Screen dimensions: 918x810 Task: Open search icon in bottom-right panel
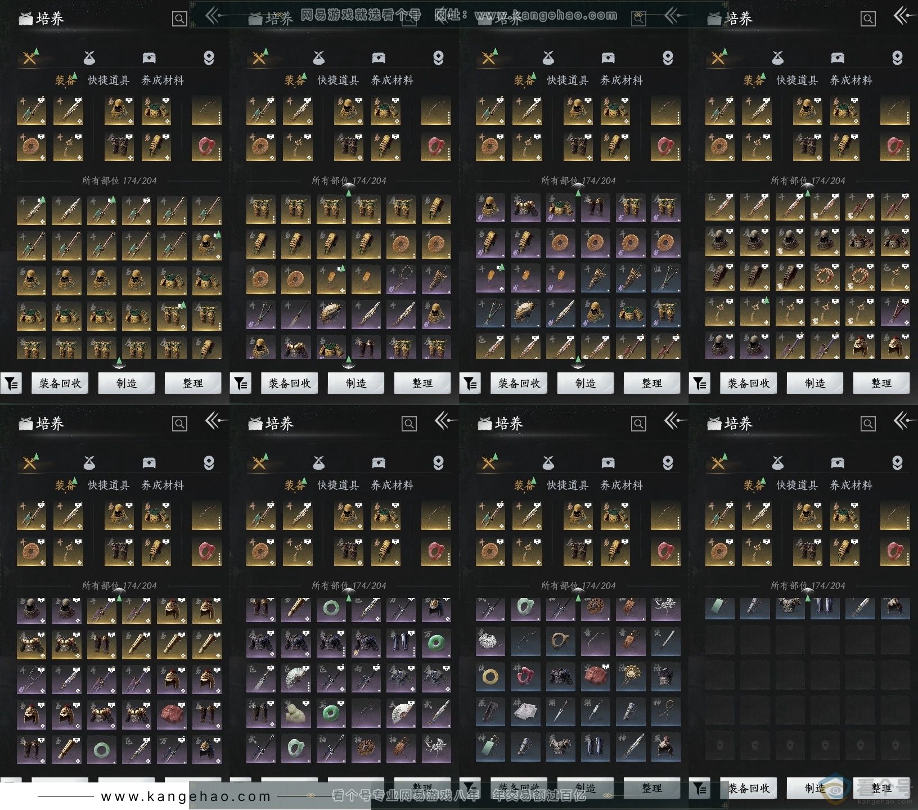(868, 424)
